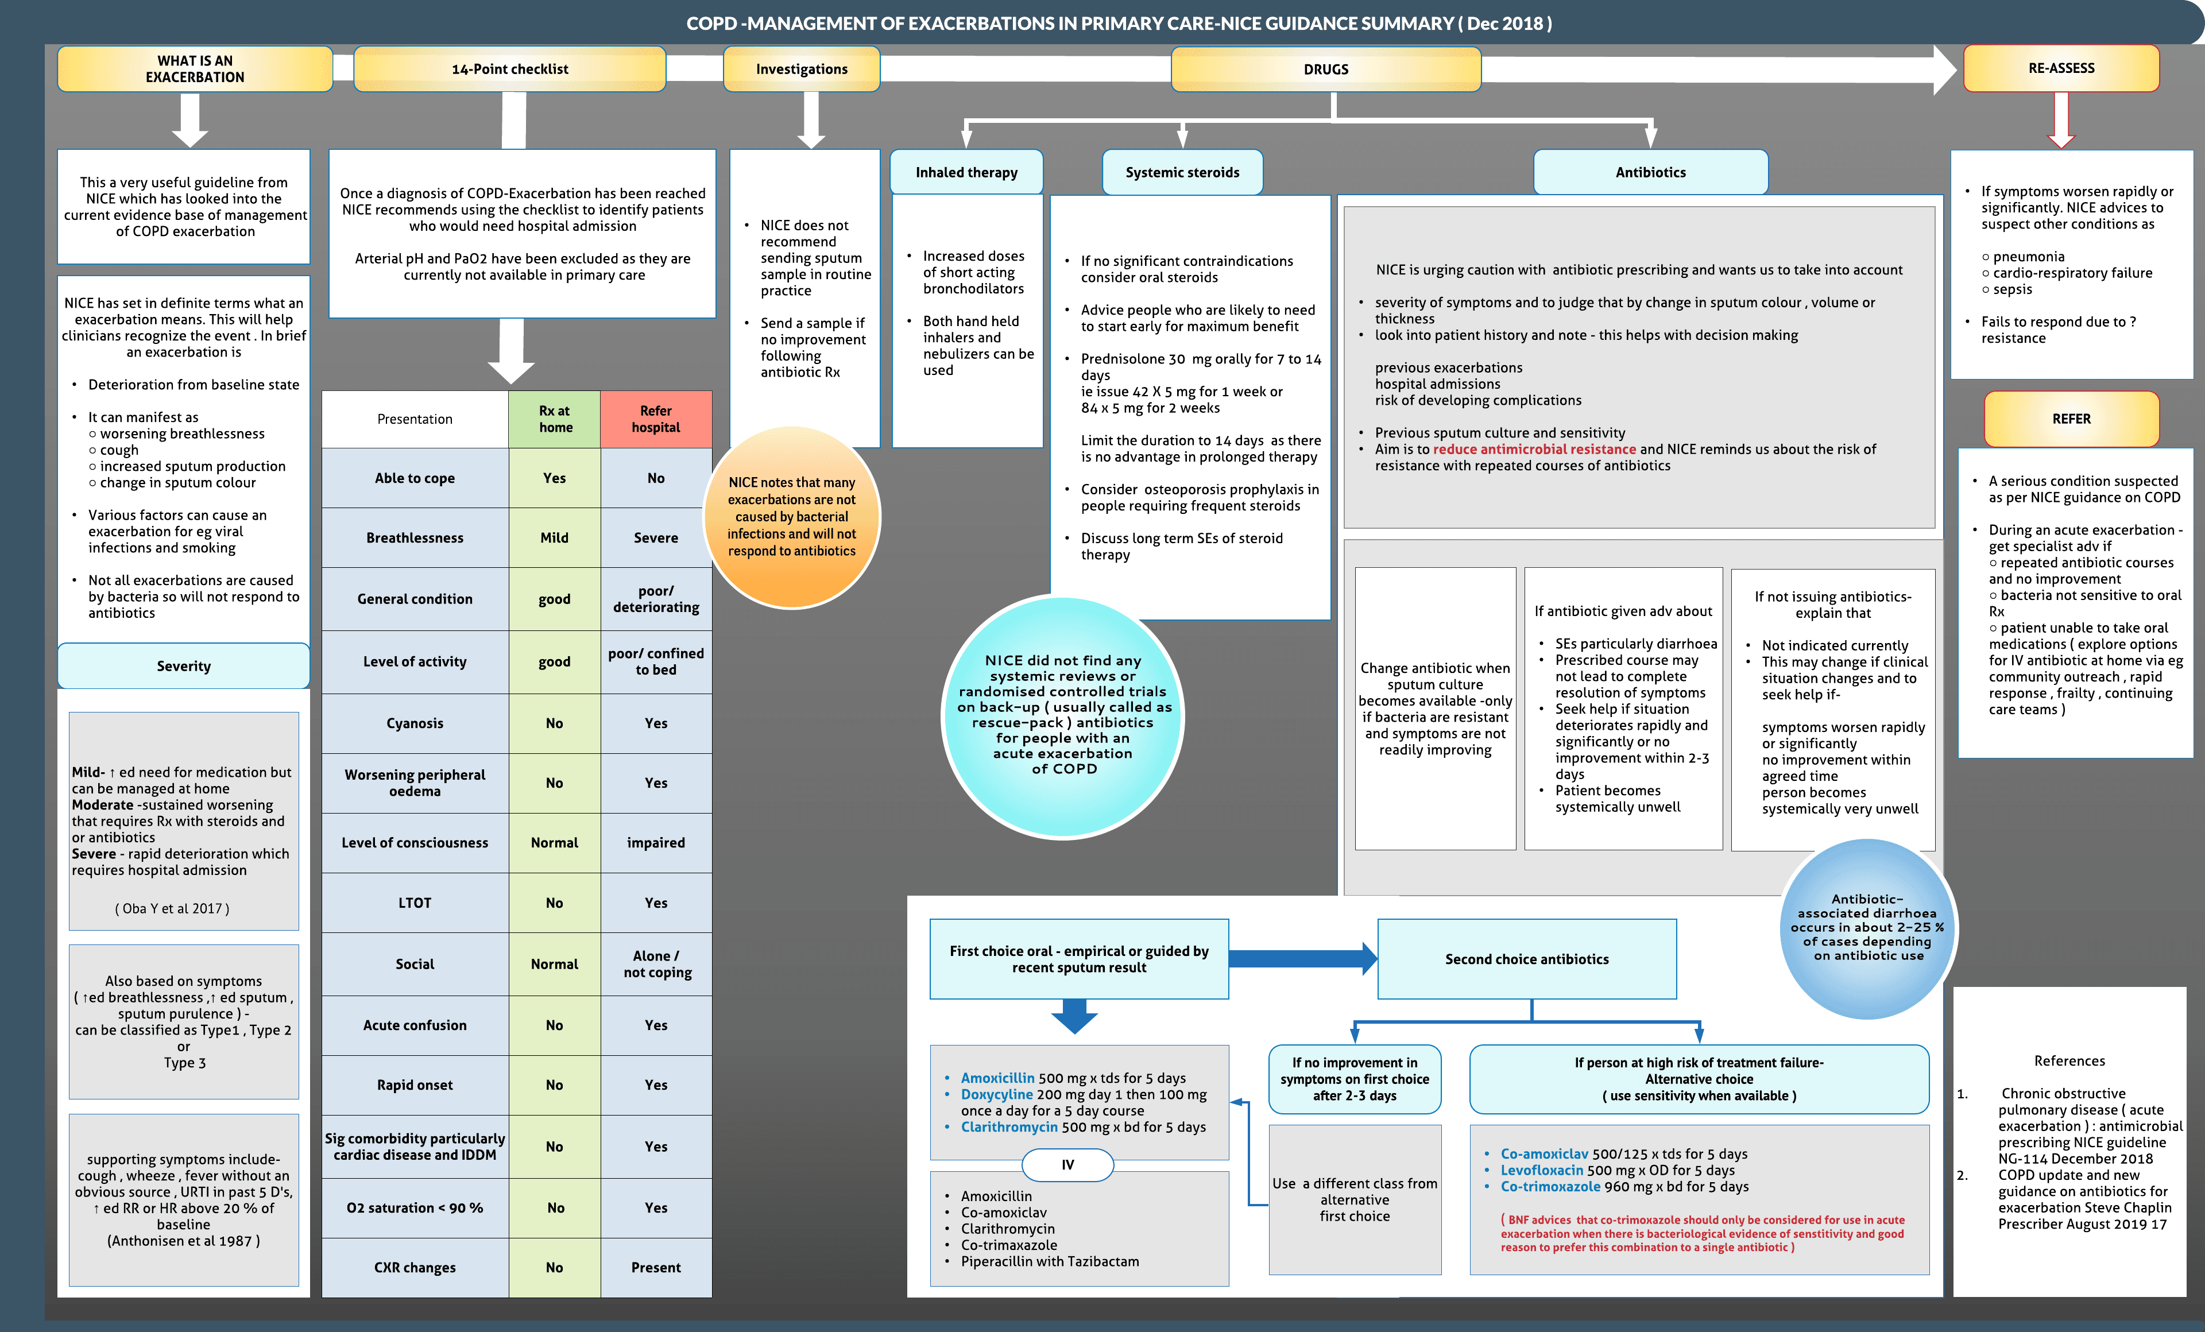Click the Severity heading box
The image size is (2205, 1332).
tap(183, 665)
